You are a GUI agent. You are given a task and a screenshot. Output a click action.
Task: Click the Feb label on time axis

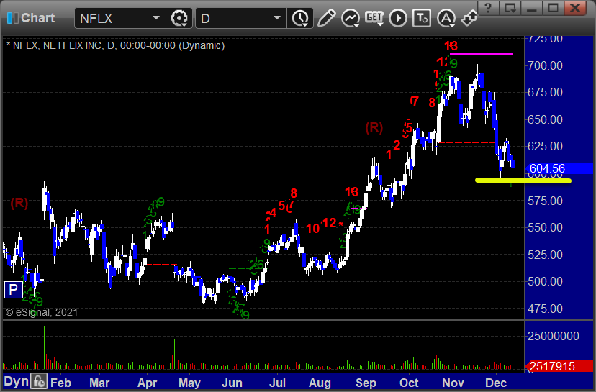coord(60,383)
